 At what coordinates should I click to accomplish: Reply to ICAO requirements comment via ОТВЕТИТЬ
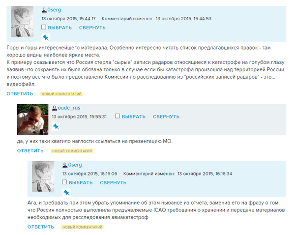tap(41, 227)
